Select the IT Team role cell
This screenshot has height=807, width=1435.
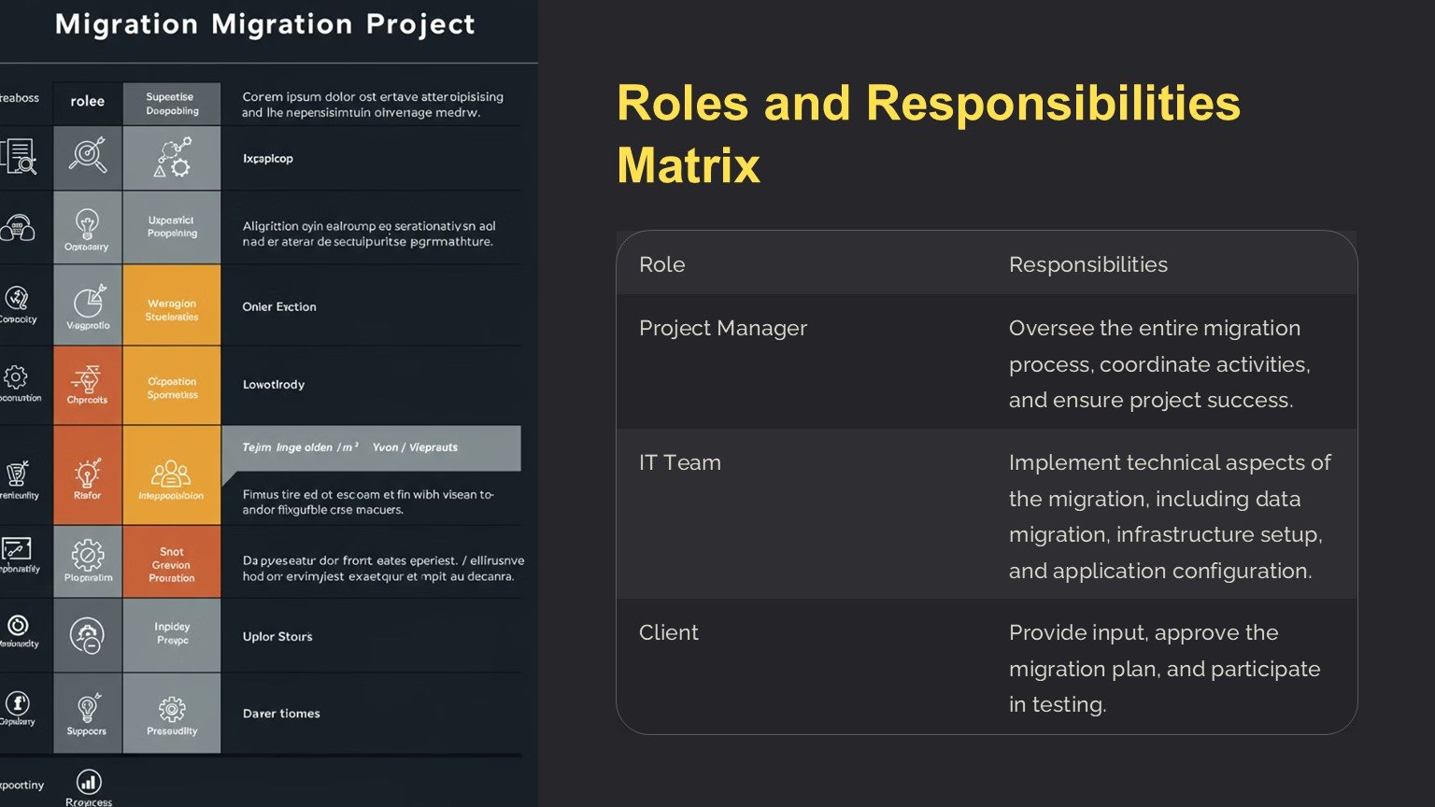point(680,462)
